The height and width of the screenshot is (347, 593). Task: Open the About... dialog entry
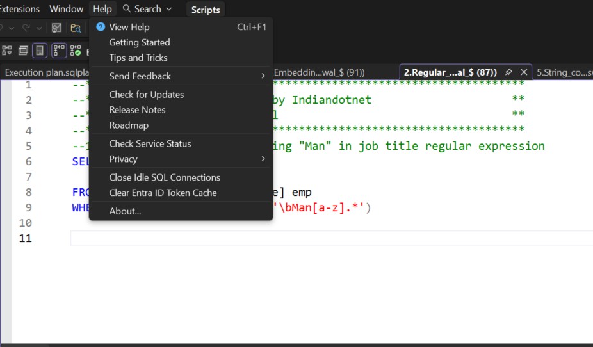181,211
